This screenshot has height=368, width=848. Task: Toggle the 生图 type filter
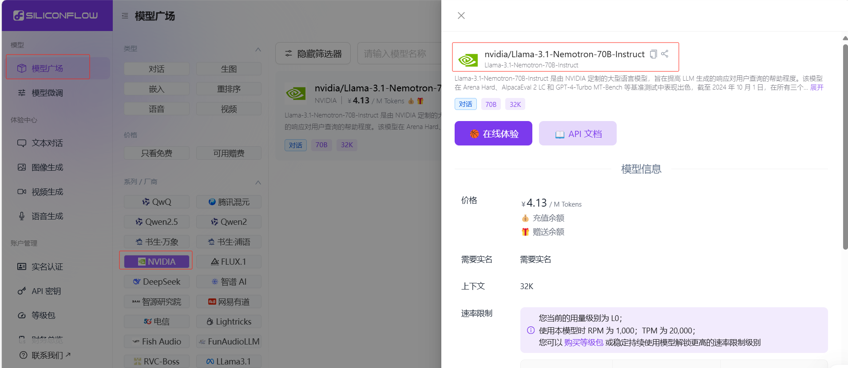[x=229, y=69]
